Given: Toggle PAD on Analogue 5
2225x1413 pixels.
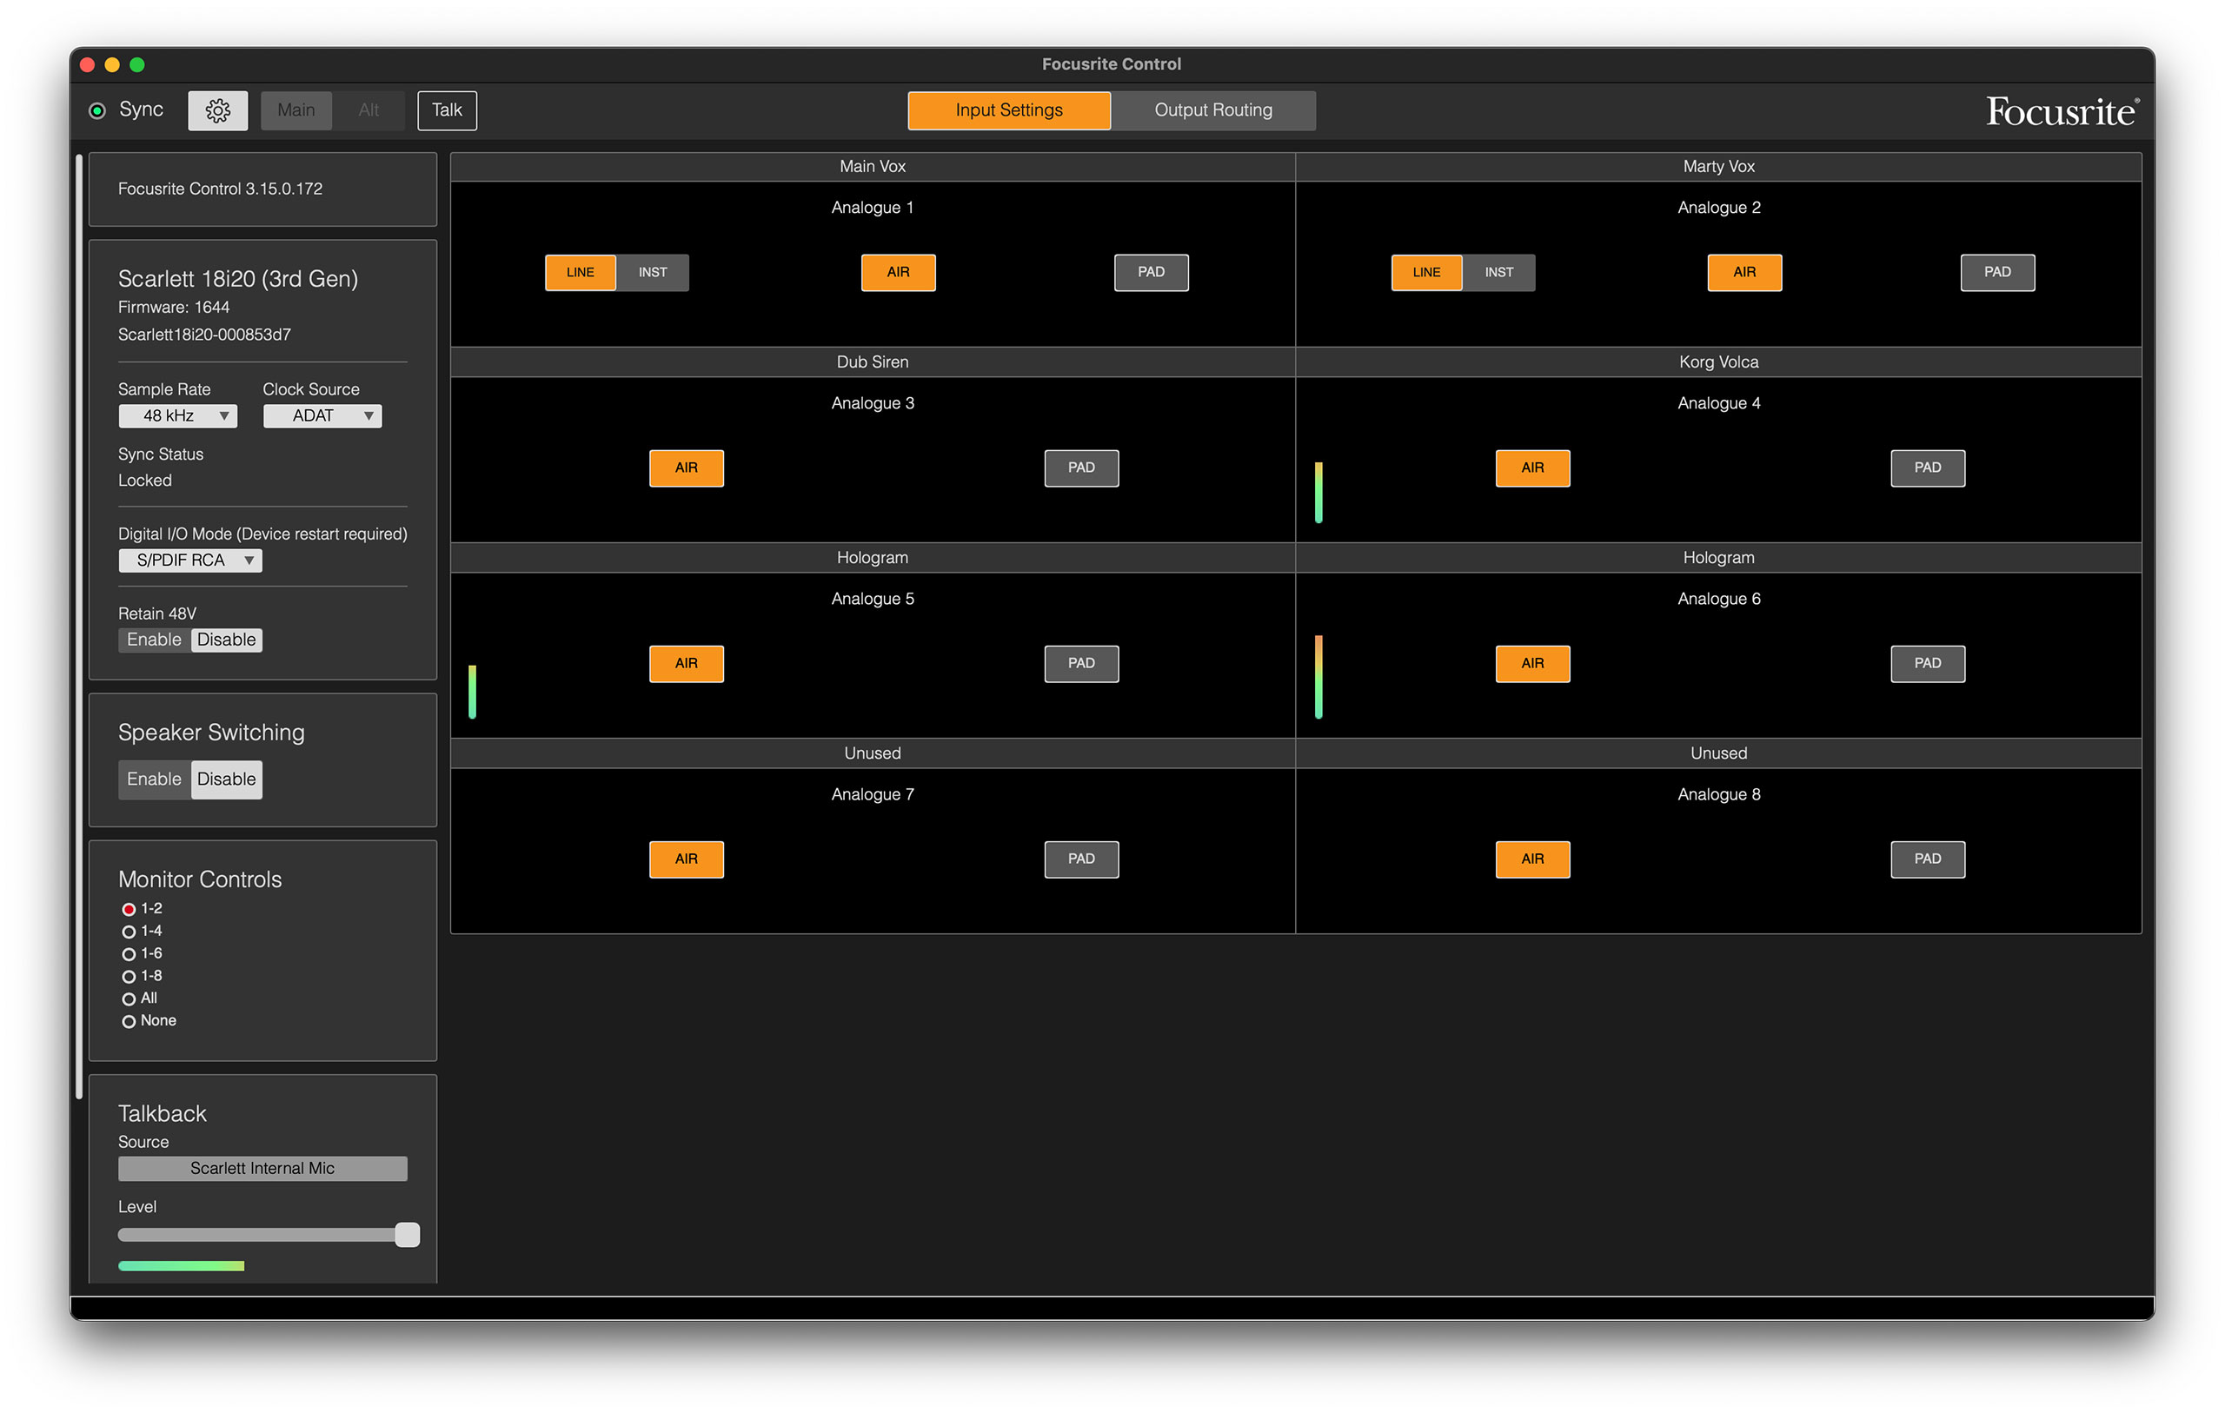Looking at the screenshot, I should tap(1082, 664).
